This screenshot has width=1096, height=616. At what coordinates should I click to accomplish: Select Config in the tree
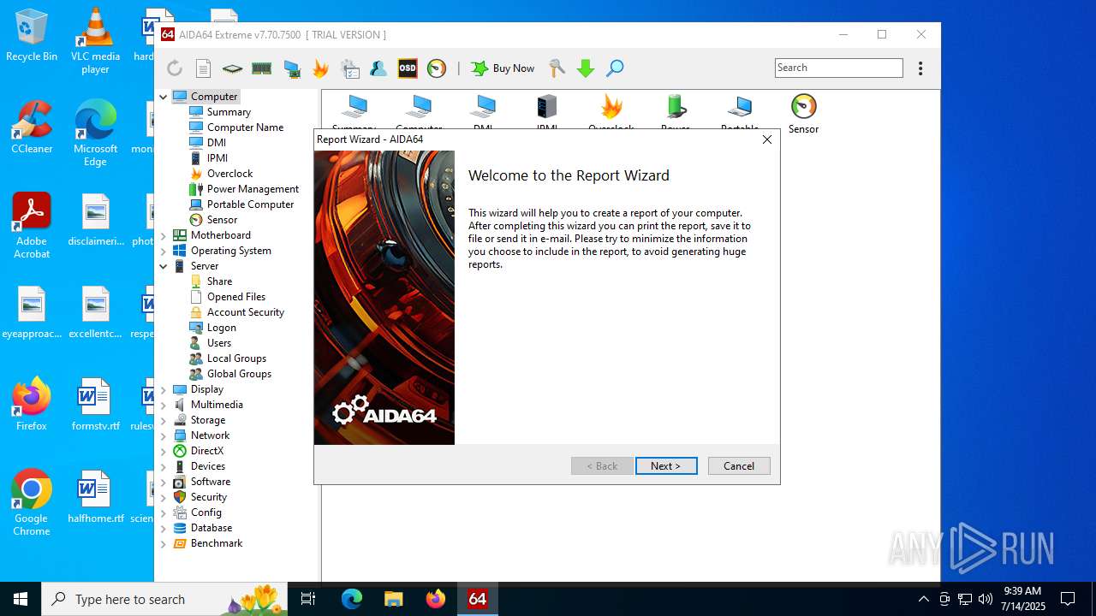click(x=206, y=512)
